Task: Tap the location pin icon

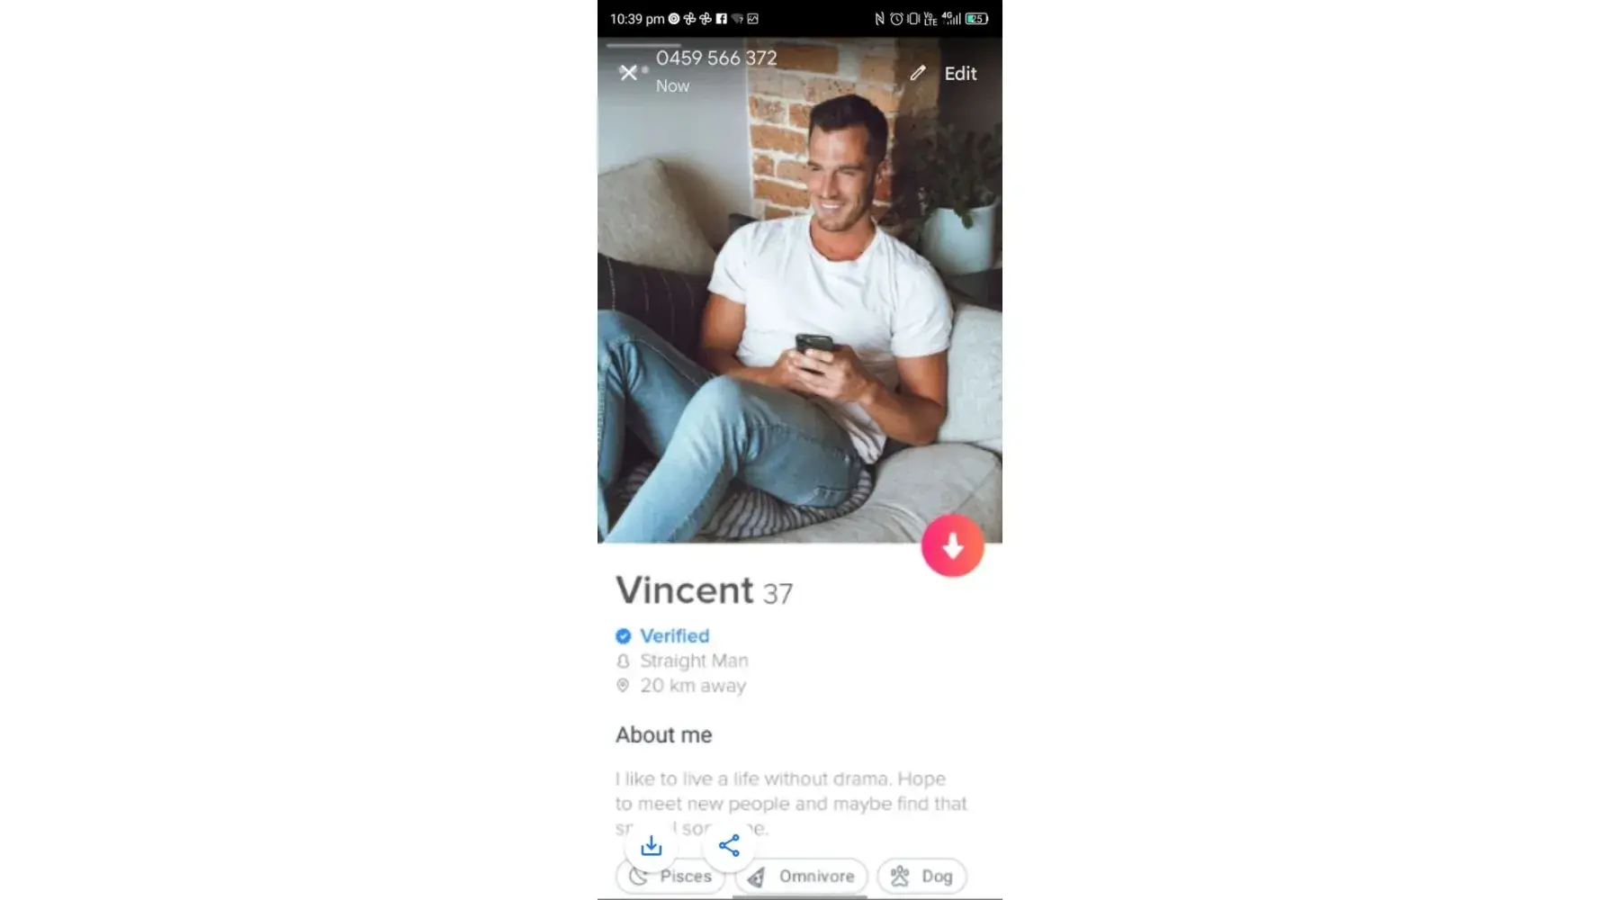Action: [x=623, y=686]
